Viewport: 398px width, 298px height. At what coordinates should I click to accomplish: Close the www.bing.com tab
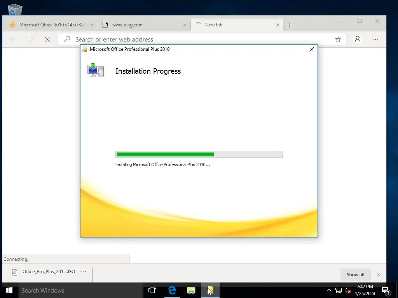(185, 25)
